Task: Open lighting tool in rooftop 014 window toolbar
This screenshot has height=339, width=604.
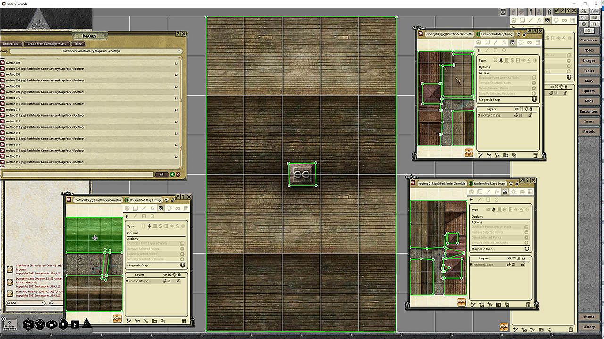Action: click(x=513, y=192)
